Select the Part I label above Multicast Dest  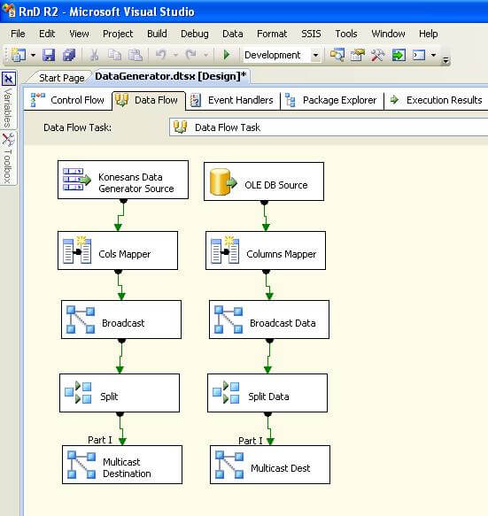[x=251, y=441]
